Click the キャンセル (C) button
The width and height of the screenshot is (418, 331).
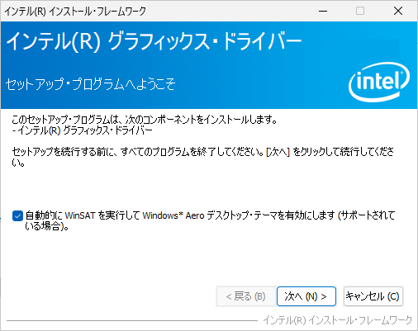coord(373,296)
